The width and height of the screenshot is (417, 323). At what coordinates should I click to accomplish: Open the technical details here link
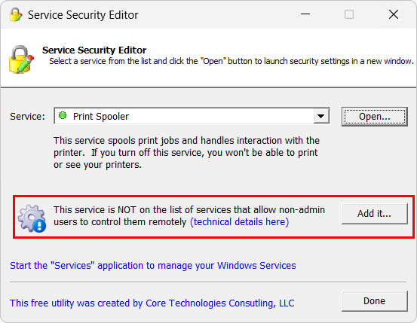pos(239,222)
